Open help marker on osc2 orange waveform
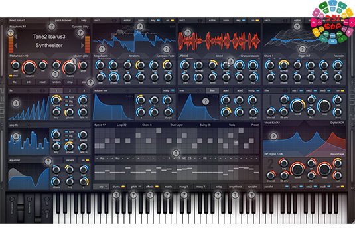355x241 pixels. [188, 33]
